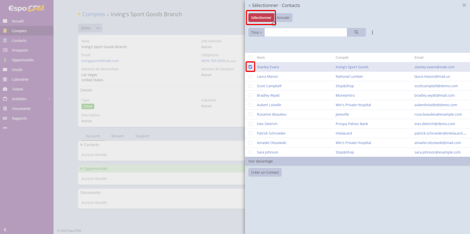470x234 pixels.
Task: Open Rapports from the sidebar
Action: [19, 118]
